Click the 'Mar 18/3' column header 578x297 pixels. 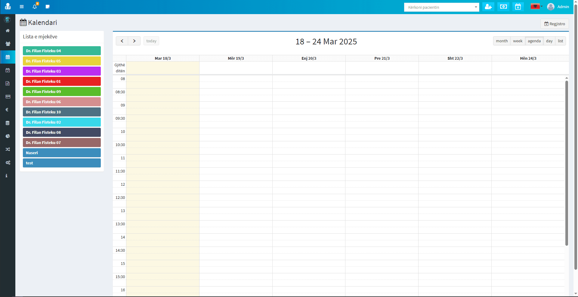[163, 58]
